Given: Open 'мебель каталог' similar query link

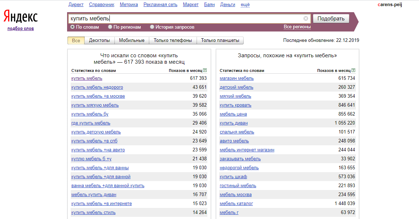Looking at the screenshot, I should point(236,204).
